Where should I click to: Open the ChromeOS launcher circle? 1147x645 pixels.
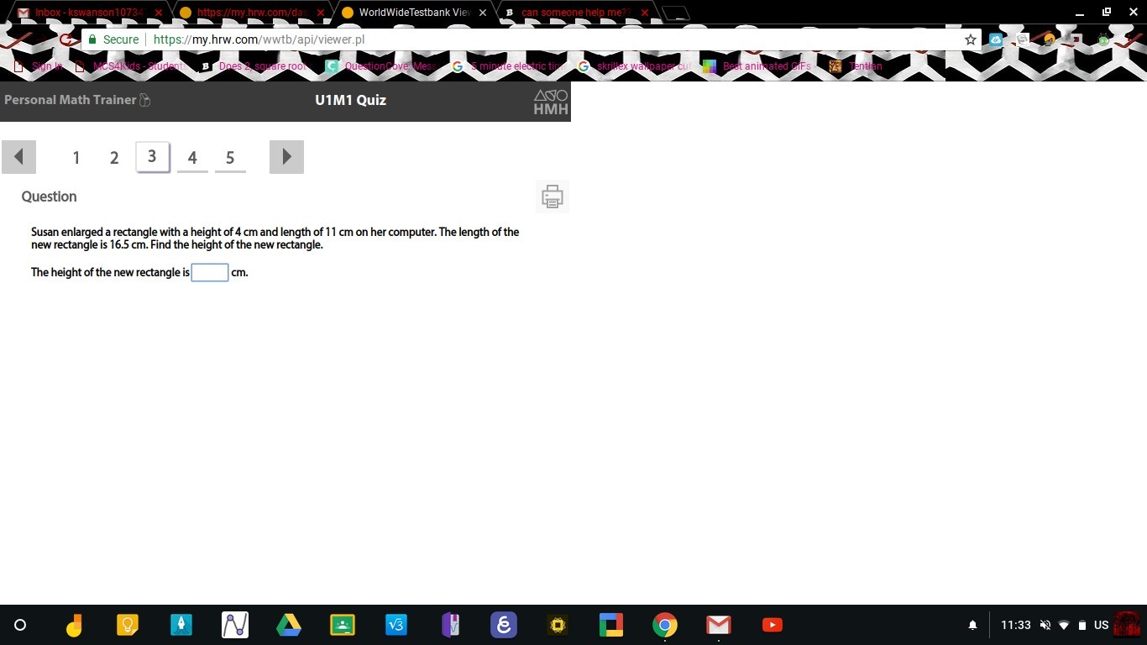pyautogui.click(x=21, y=625)
